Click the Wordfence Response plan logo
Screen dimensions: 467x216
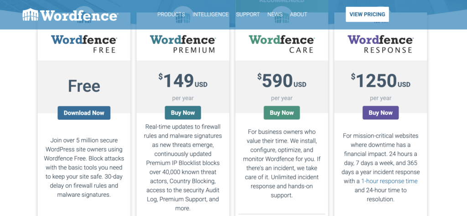click(381, 44)
